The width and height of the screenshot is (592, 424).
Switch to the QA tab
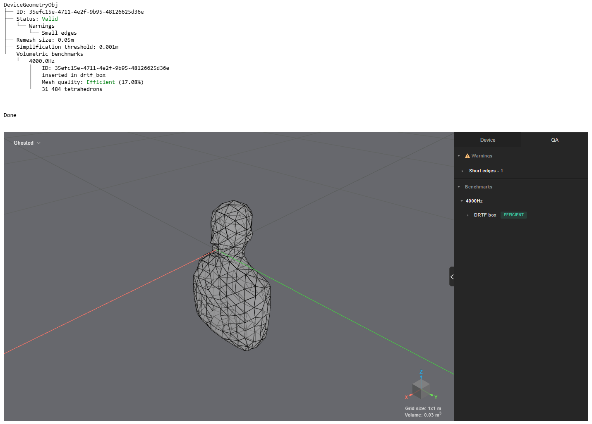pyautogui.click(x=555, y=140)
